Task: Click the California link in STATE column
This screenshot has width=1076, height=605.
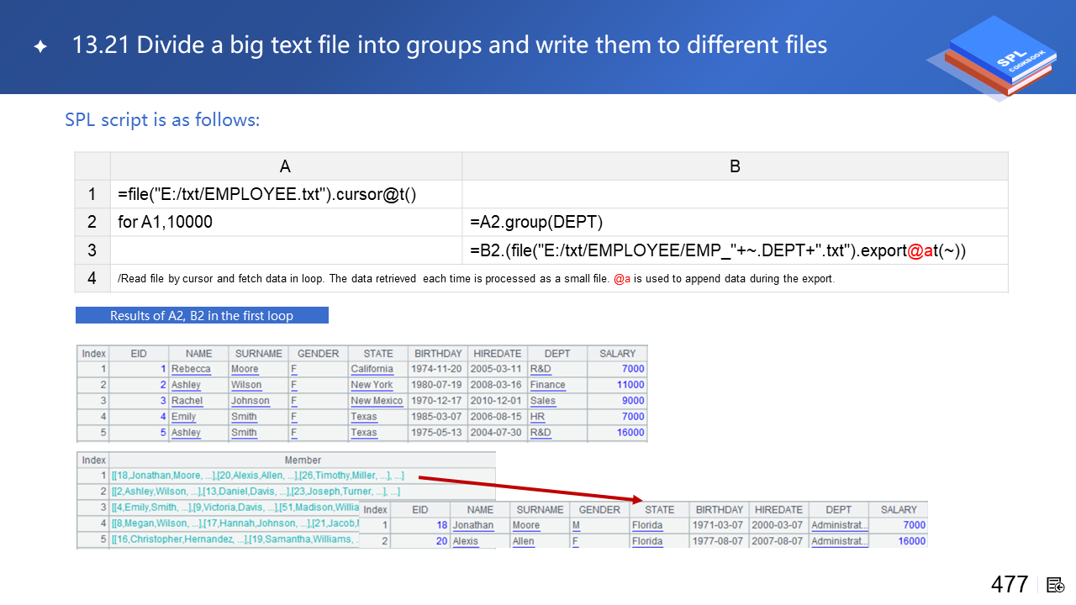Action: click(372, 369)
